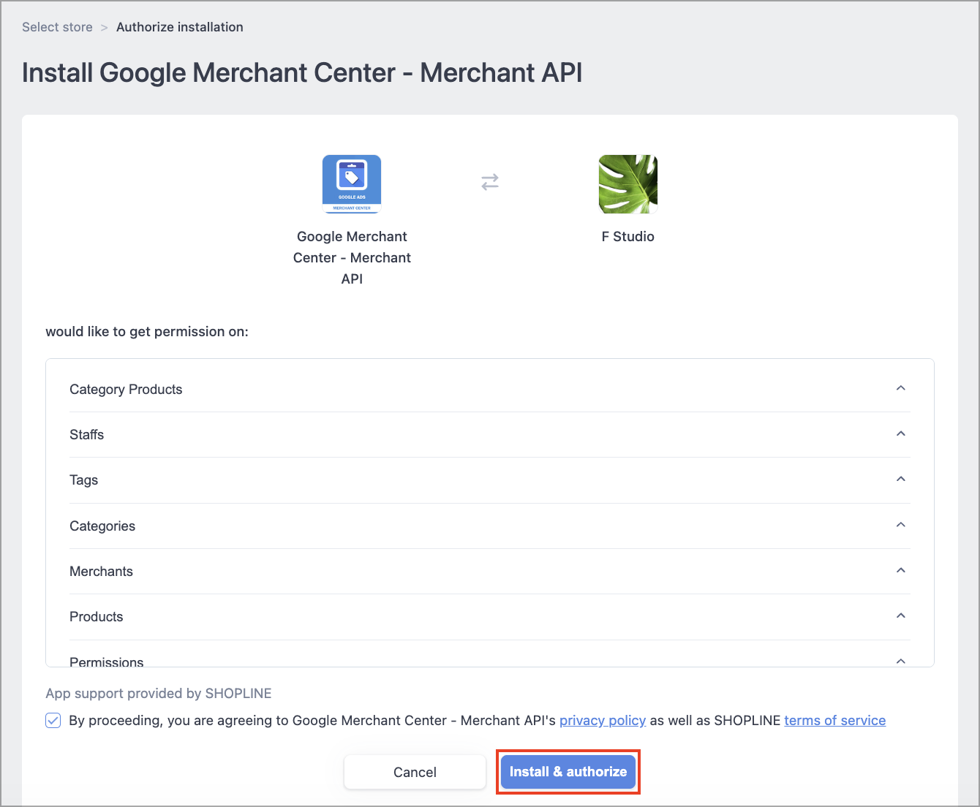This screenshot has height=807, width=980.
Task: Click the F Studio leaf store thumbnail
Action: pos(628,184)
